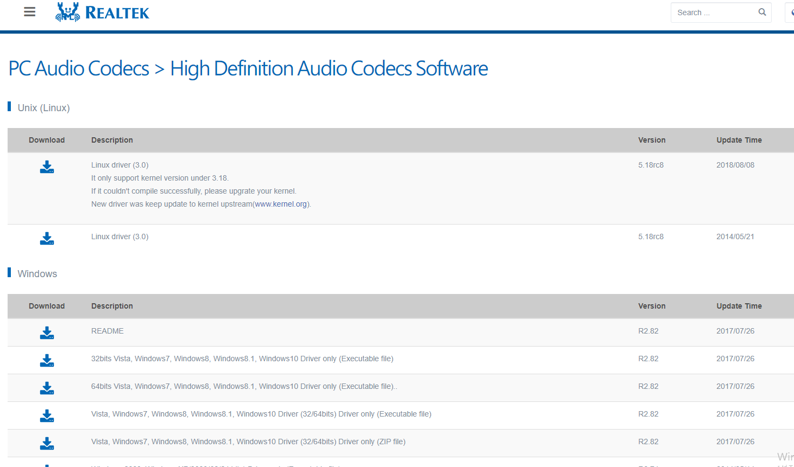Download Linux driver updated 2018/08/08

tap(47, 167)
